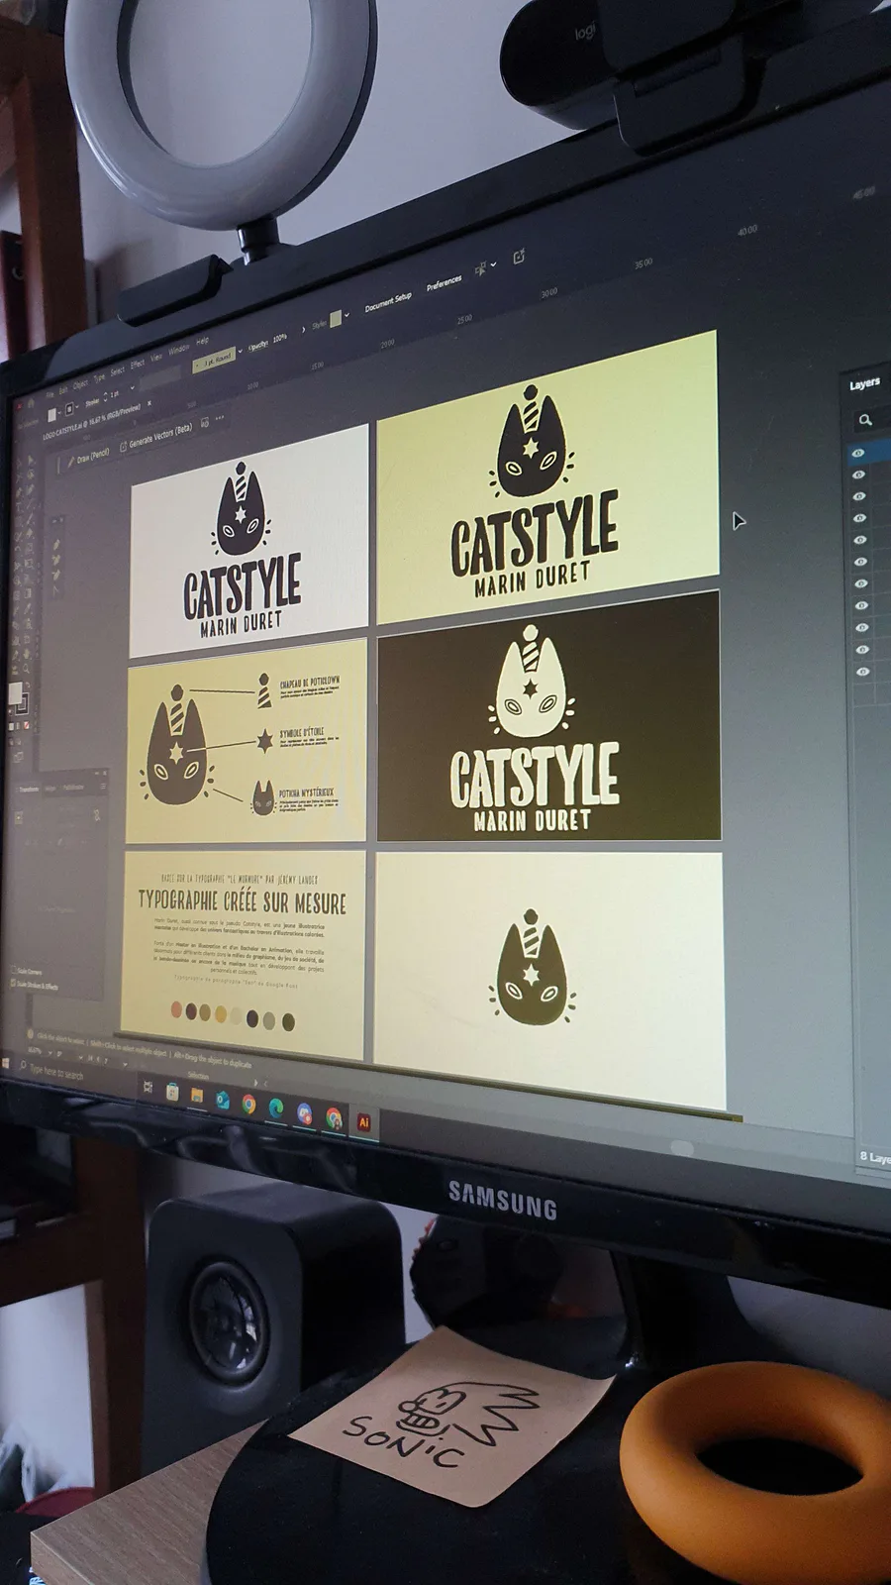Open the contextual bar more options dots
Image resolution: width=891 pixels, height=1585 pixels.
[x=220, y=419]
